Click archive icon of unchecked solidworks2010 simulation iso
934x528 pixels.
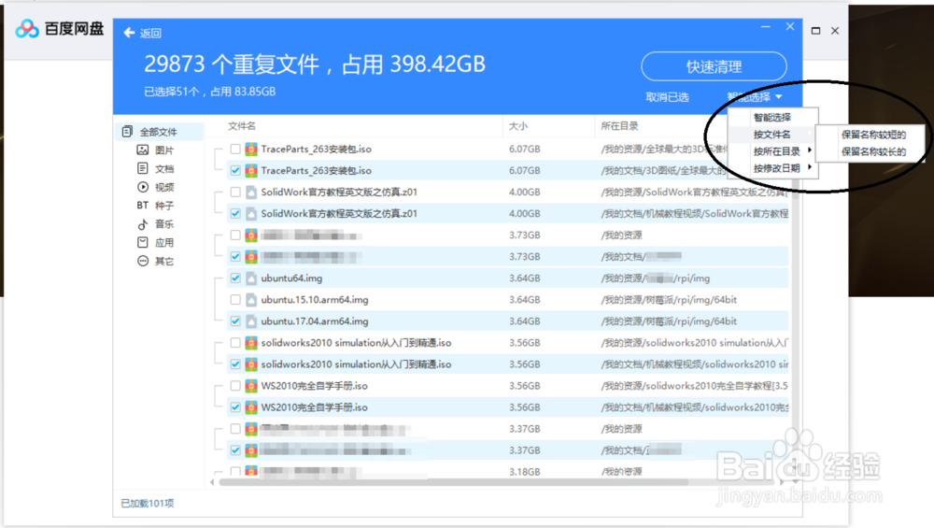251,343
